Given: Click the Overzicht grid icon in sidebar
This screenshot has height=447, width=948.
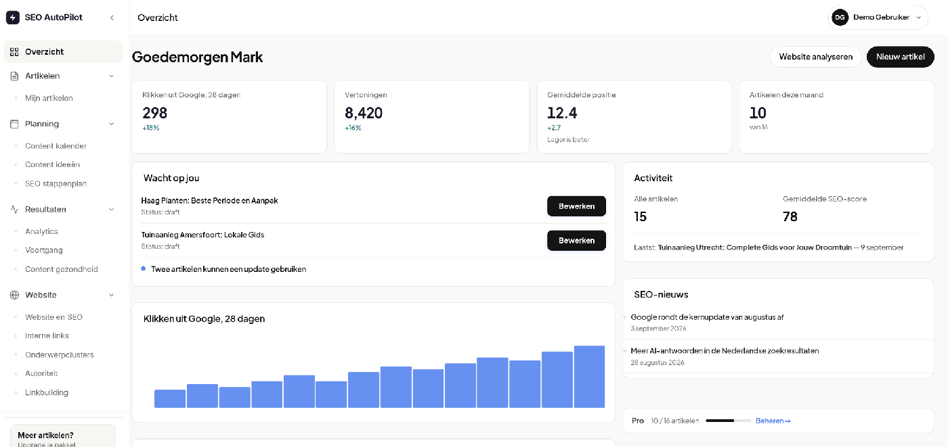Looking at the screenshot, I should point(14,52).
